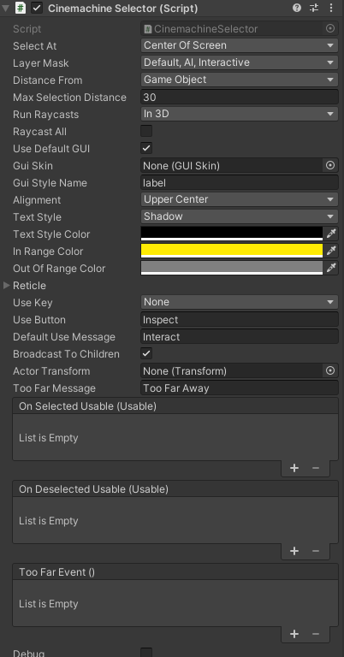The image size is (344, 657).
Task: Open In Range Color yellow swatch
Action: pos(232,251)
